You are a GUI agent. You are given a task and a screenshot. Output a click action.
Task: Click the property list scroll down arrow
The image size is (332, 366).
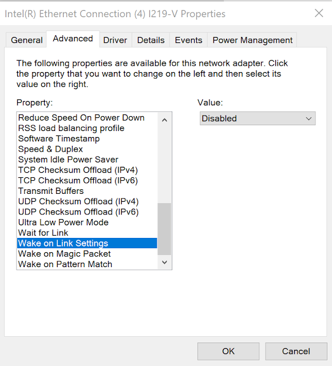point(164,262)
